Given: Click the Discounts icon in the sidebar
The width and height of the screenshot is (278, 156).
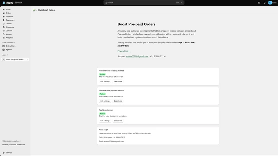Looking at the screenshot, I should (x=3, y=27).
